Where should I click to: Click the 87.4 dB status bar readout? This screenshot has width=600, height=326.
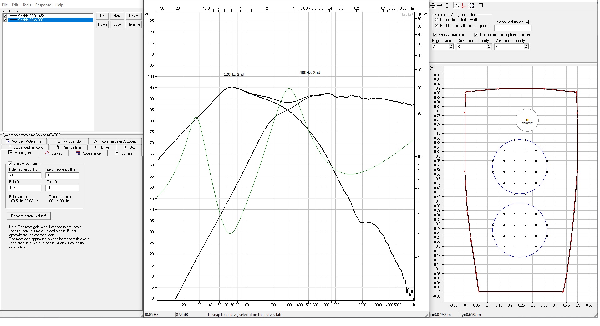tap(182, 314)
